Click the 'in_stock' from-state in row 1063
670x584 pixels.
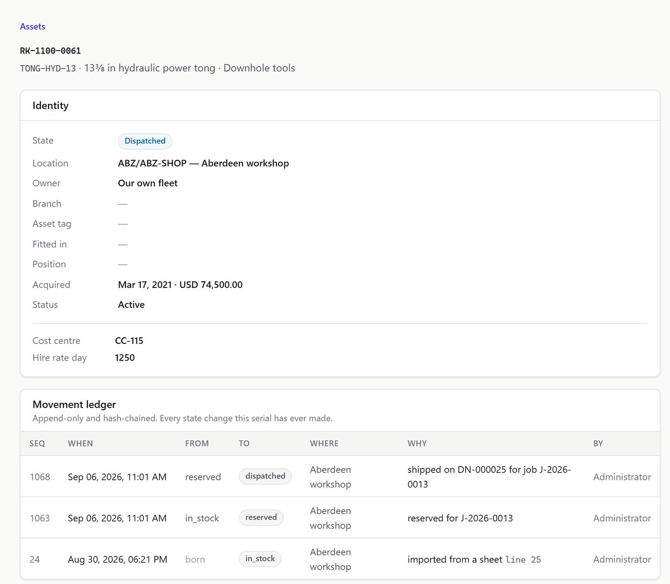(202, 518)
